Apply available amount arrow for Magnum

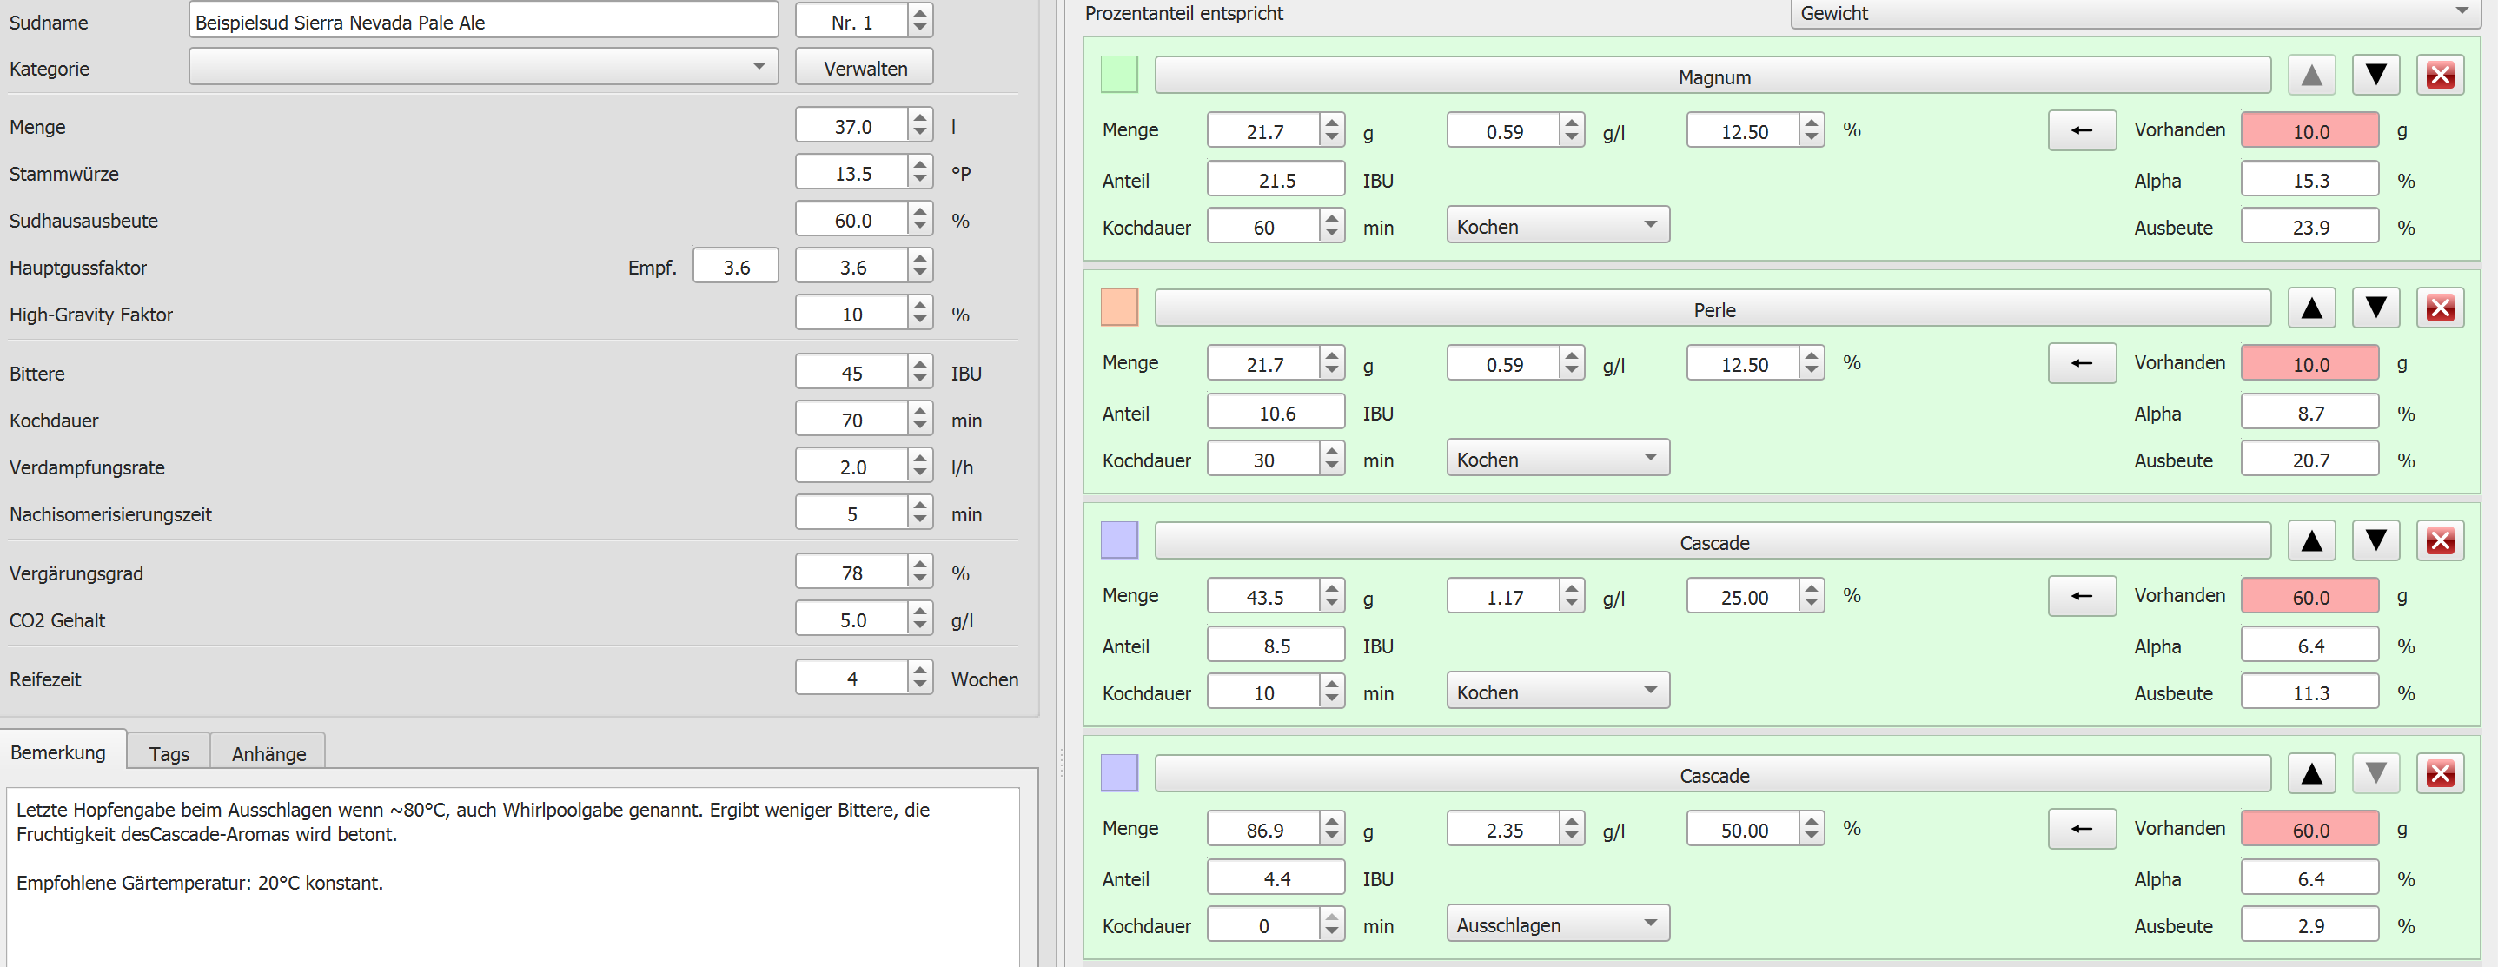(x=2081, y=131)
